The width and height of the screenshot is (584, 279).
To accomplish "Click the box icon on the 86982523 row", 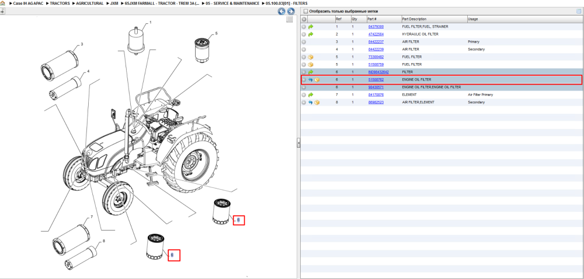I will (317, 102).
